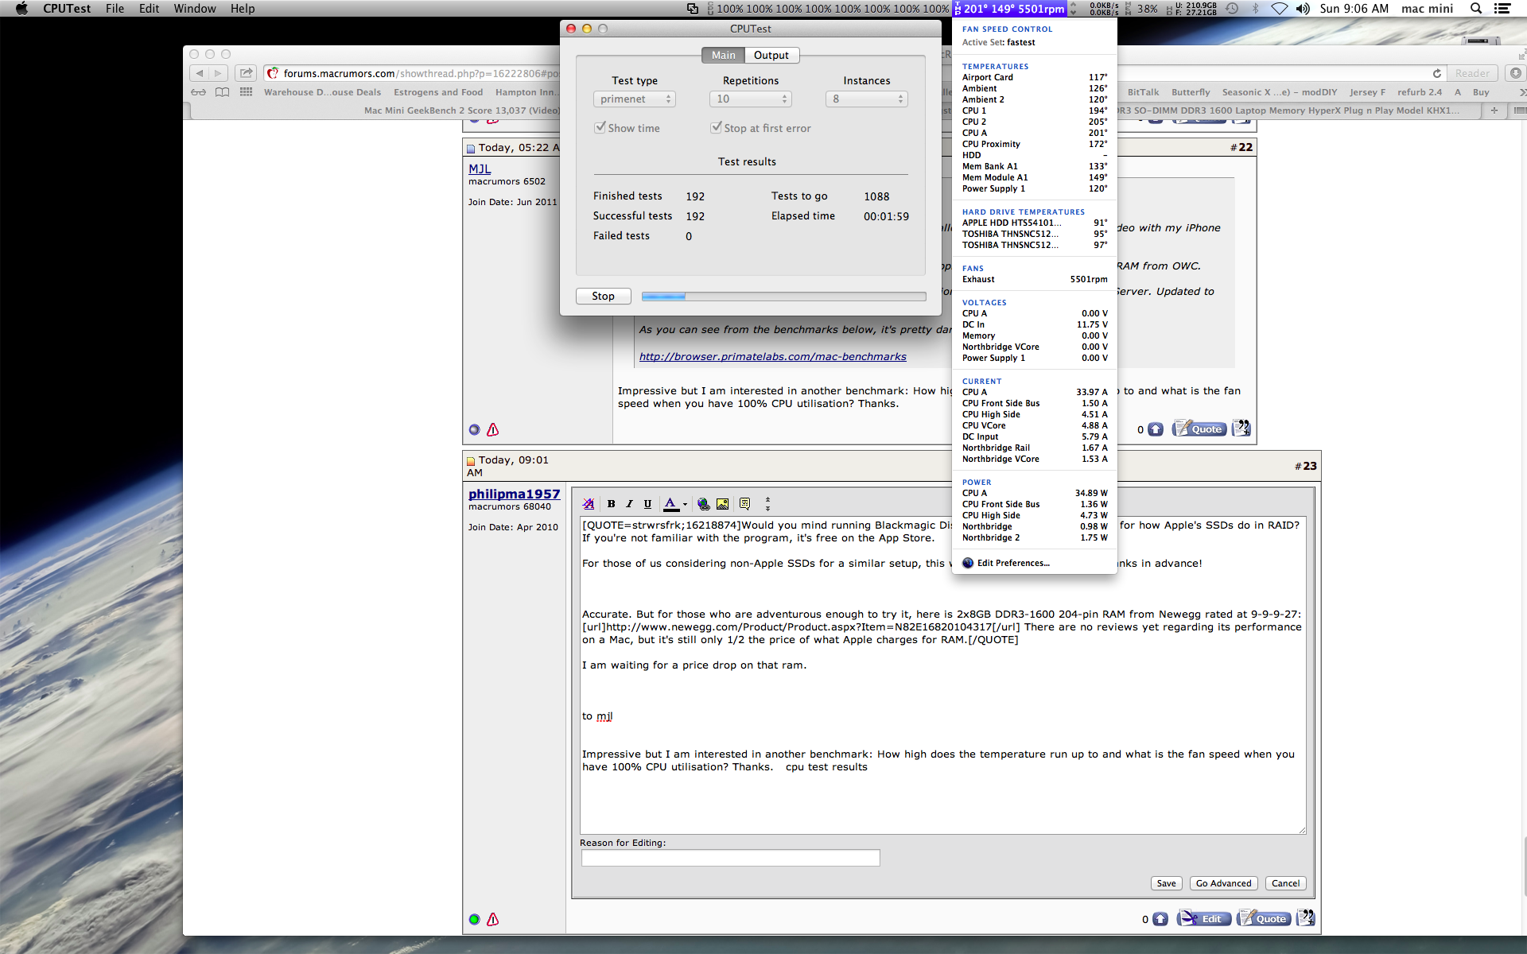1527x954 pixels.
Task: Report post icon under MJL post
Action: tap(493, 429)
